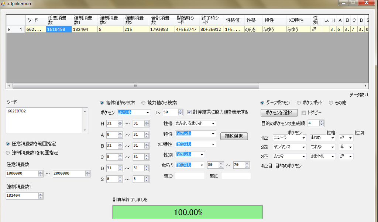Screen dimensions: 378x222
Task: Click result cell 1793083
Action: pos(162,29)
